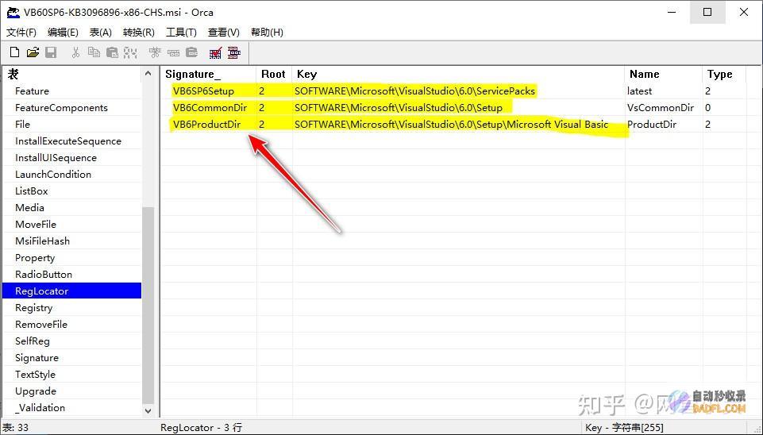This screenshot has height=435, width=763.
Task: Sort by the Type column header
Action: tap(724, 75)
